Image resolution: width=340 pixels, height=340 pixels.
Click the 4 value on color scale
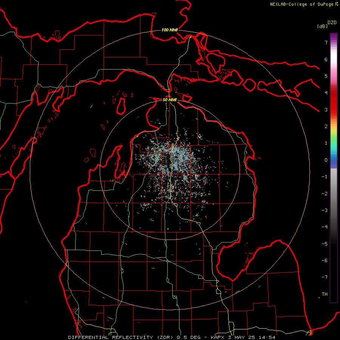326,93
